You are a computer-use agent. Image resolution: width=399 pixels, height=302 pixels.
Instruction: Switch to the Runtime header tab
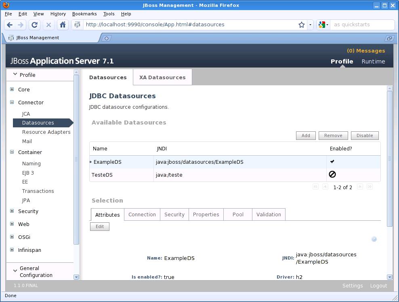click(373, 61)
